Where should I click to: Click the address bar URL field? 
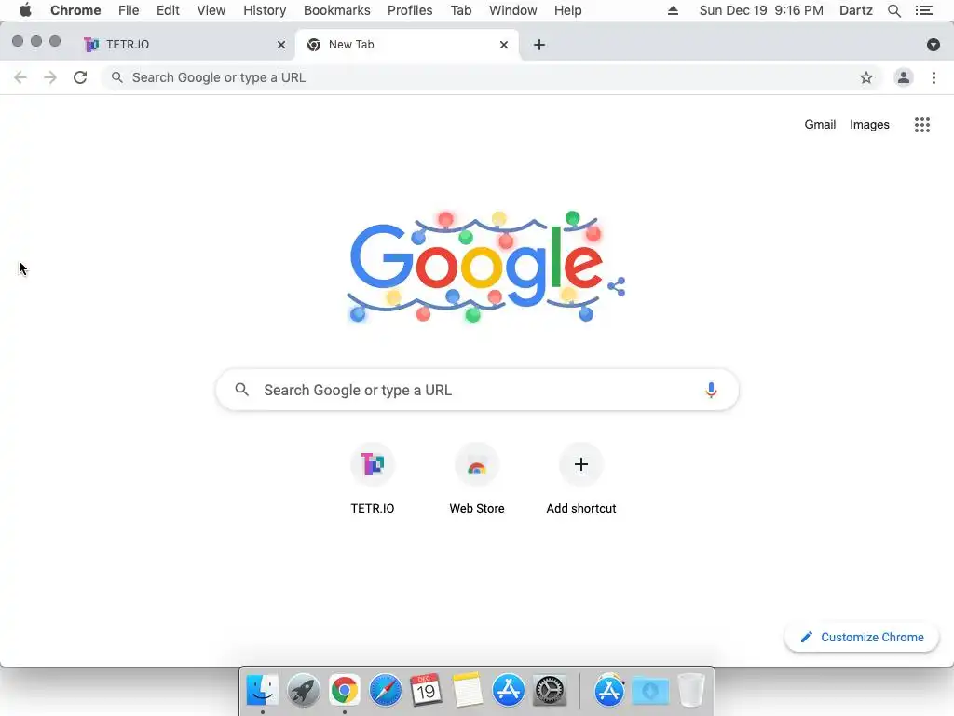coord(492,77)
